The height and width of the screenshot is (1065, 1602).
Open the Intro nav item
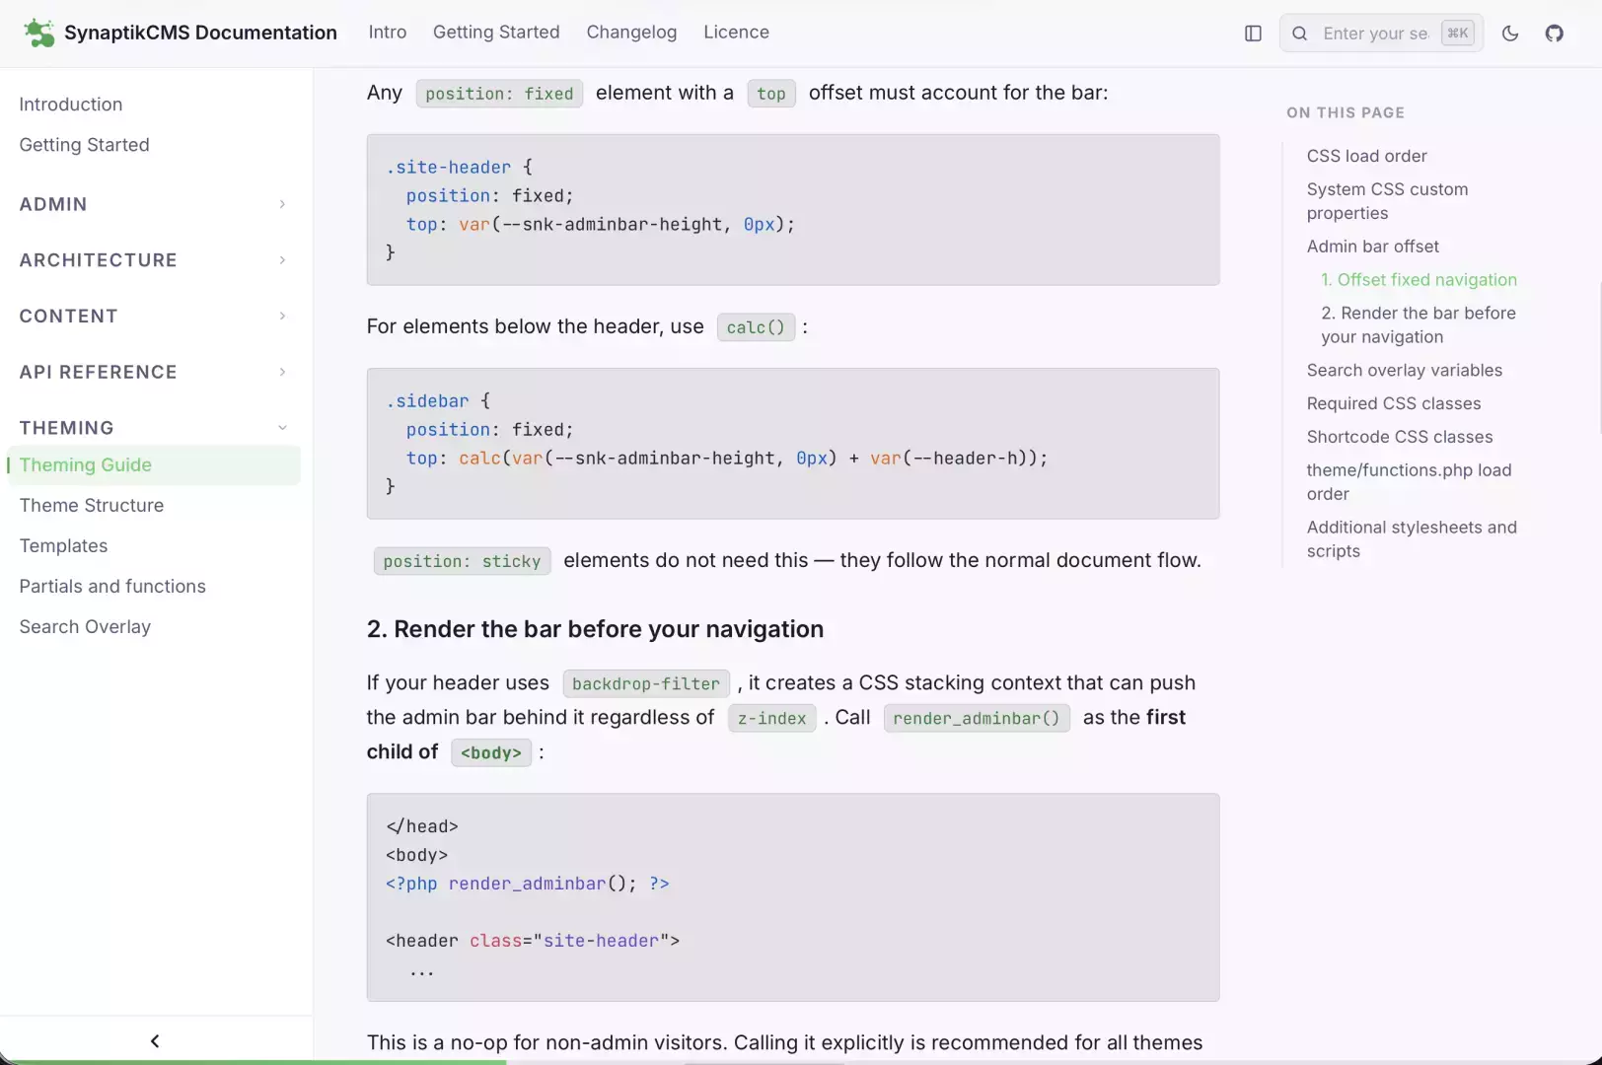(x=388, y=33)
